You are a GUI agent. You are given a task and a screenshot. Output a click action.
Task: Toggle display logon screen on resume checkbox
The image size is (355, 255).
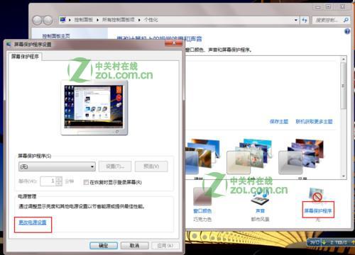tap(86, 182)
